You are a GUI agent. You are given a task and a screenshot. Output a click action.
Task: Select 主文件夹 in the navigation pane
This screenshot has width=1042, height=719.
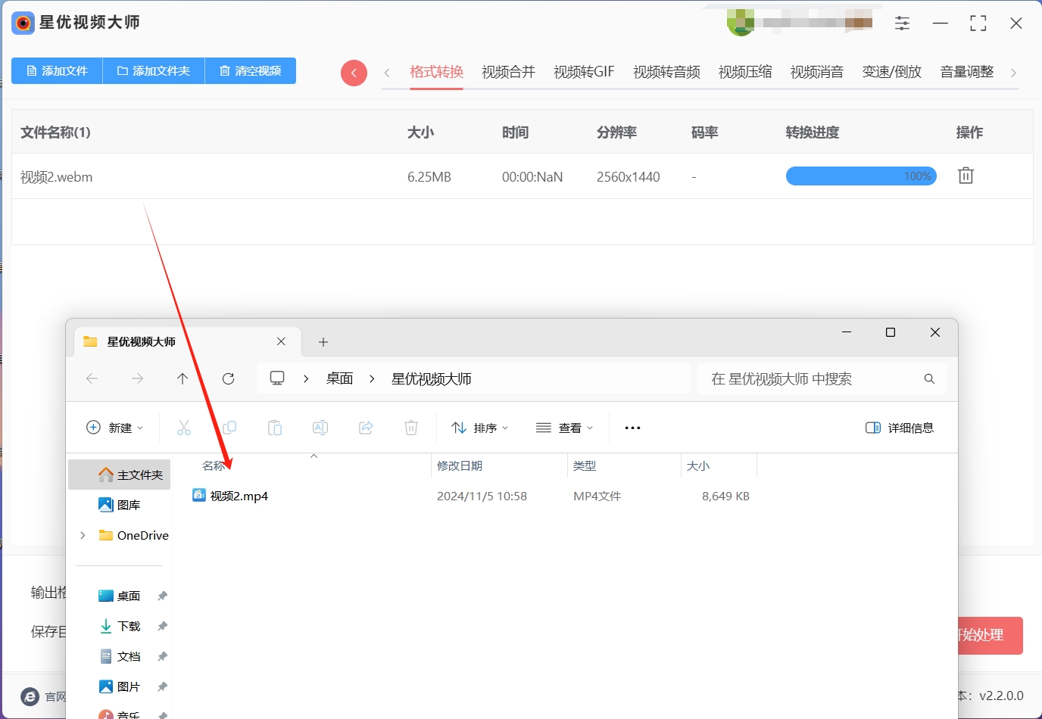pos(120,475)
